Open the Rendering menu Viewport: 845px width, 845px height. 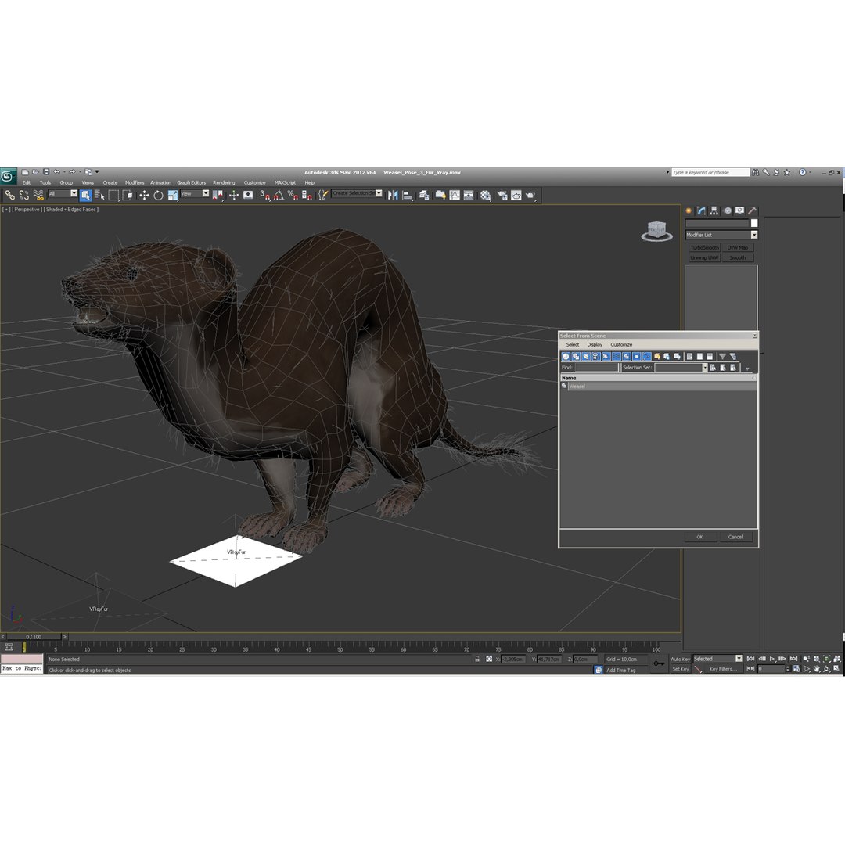pyautogui.click(x=224, y=182)
